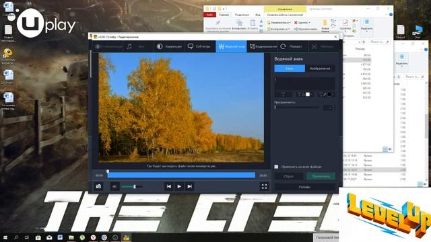Click the Explorer search box
The width and height of the screenshot is (431, 242).
tap(380, 42)
